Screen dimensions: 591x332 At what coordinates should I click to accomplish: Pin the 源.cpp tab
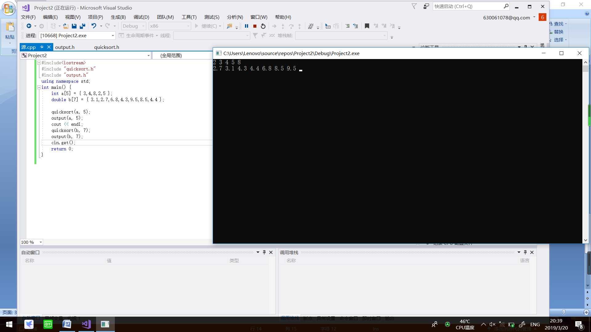(42, 47)
